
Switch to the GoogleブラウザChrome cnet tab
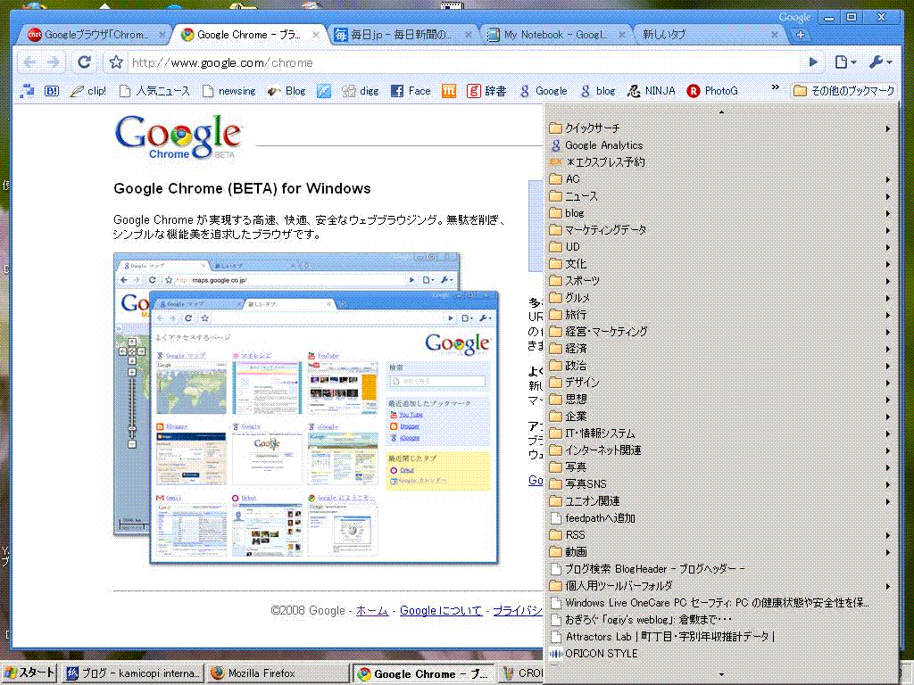96,35
